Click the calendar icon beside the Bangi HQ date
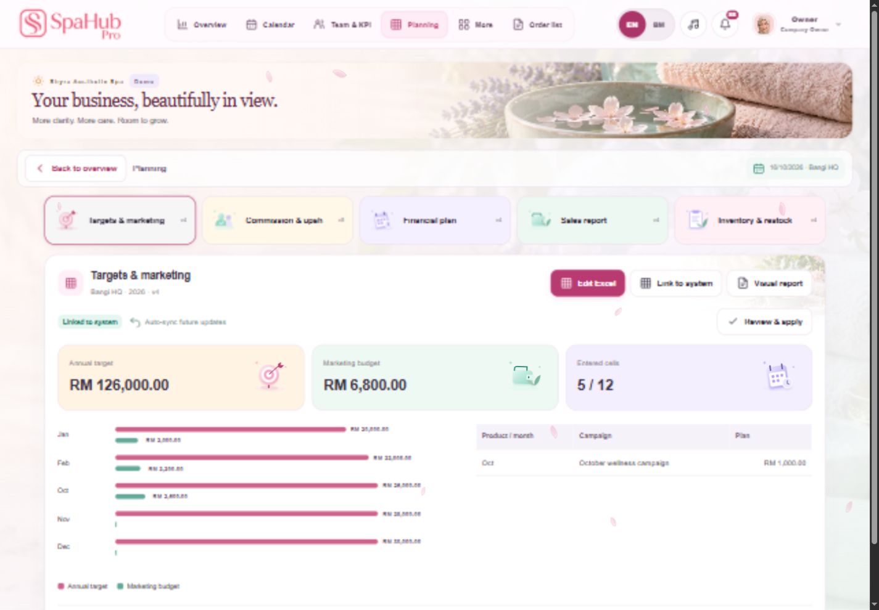Image resolution: width=879 pixels, height=610 pixels. point(759,168)
